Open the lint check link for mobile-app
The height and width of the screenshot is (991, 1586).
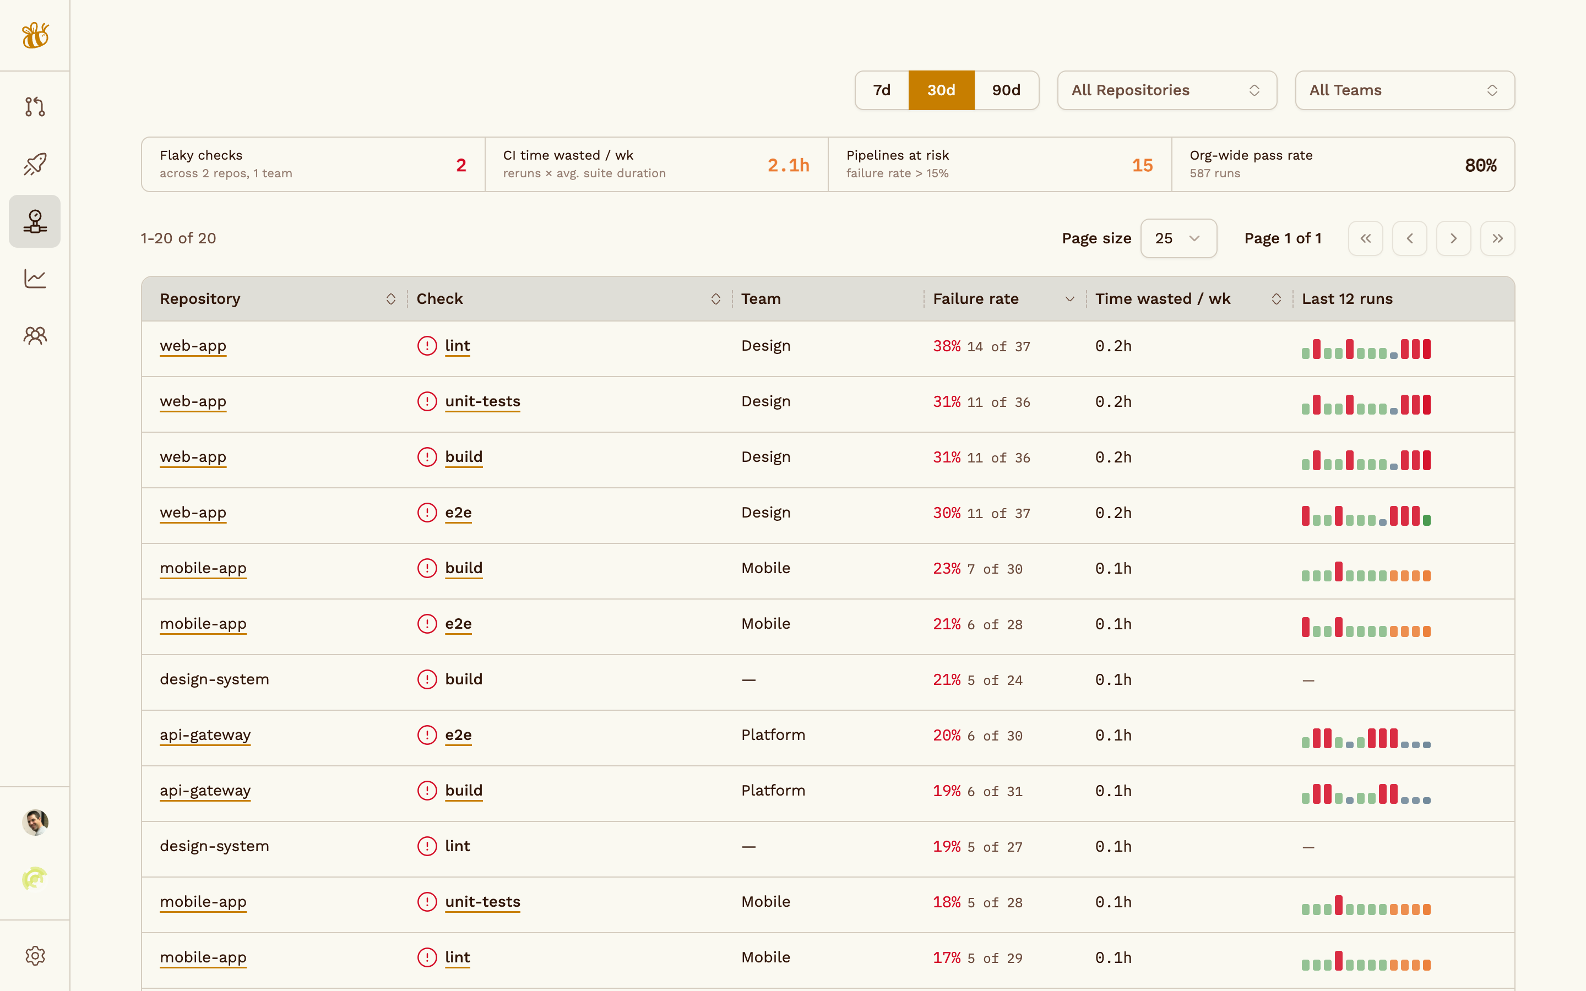coord(458,957)
